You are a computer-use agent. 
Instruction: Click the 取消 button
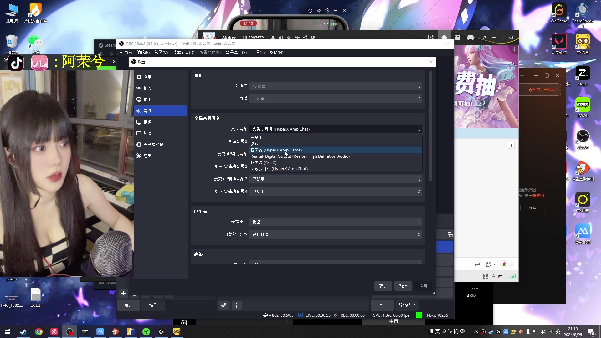403,286
